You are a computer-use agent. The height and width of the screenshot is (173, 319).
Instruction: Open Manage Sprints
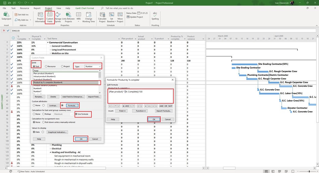[x=58, y=18]
